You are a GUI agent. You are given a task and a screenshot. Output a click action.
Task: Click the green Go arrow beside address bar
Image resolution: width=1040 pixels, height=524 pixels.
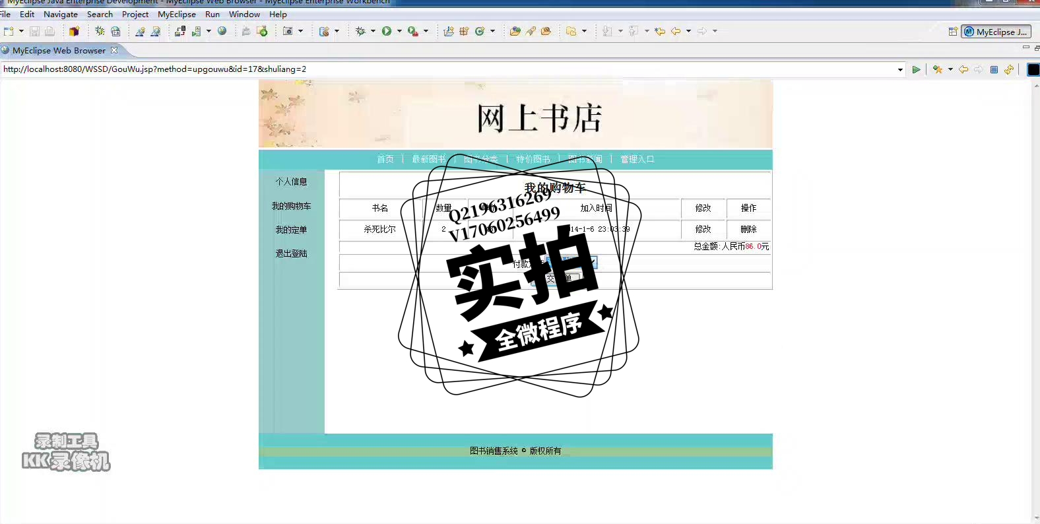point(916,69)
